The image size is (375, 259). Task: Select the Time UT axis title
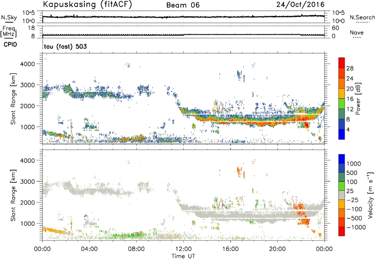[x=183, y=256]
